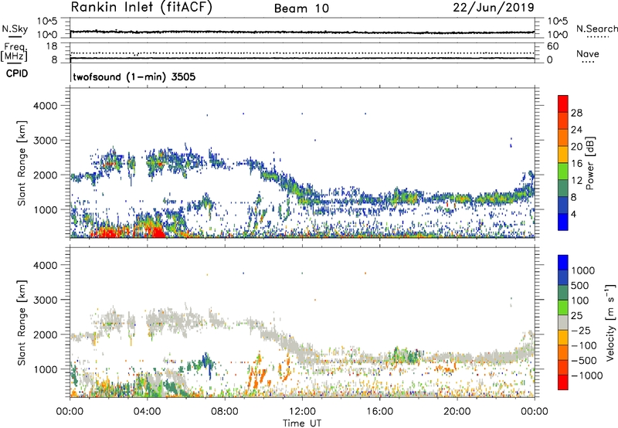The height and width of the screenshot is (428, 618).
Task: Click the blue bottom segment of Power colorbar
Action: click(563, 223)
